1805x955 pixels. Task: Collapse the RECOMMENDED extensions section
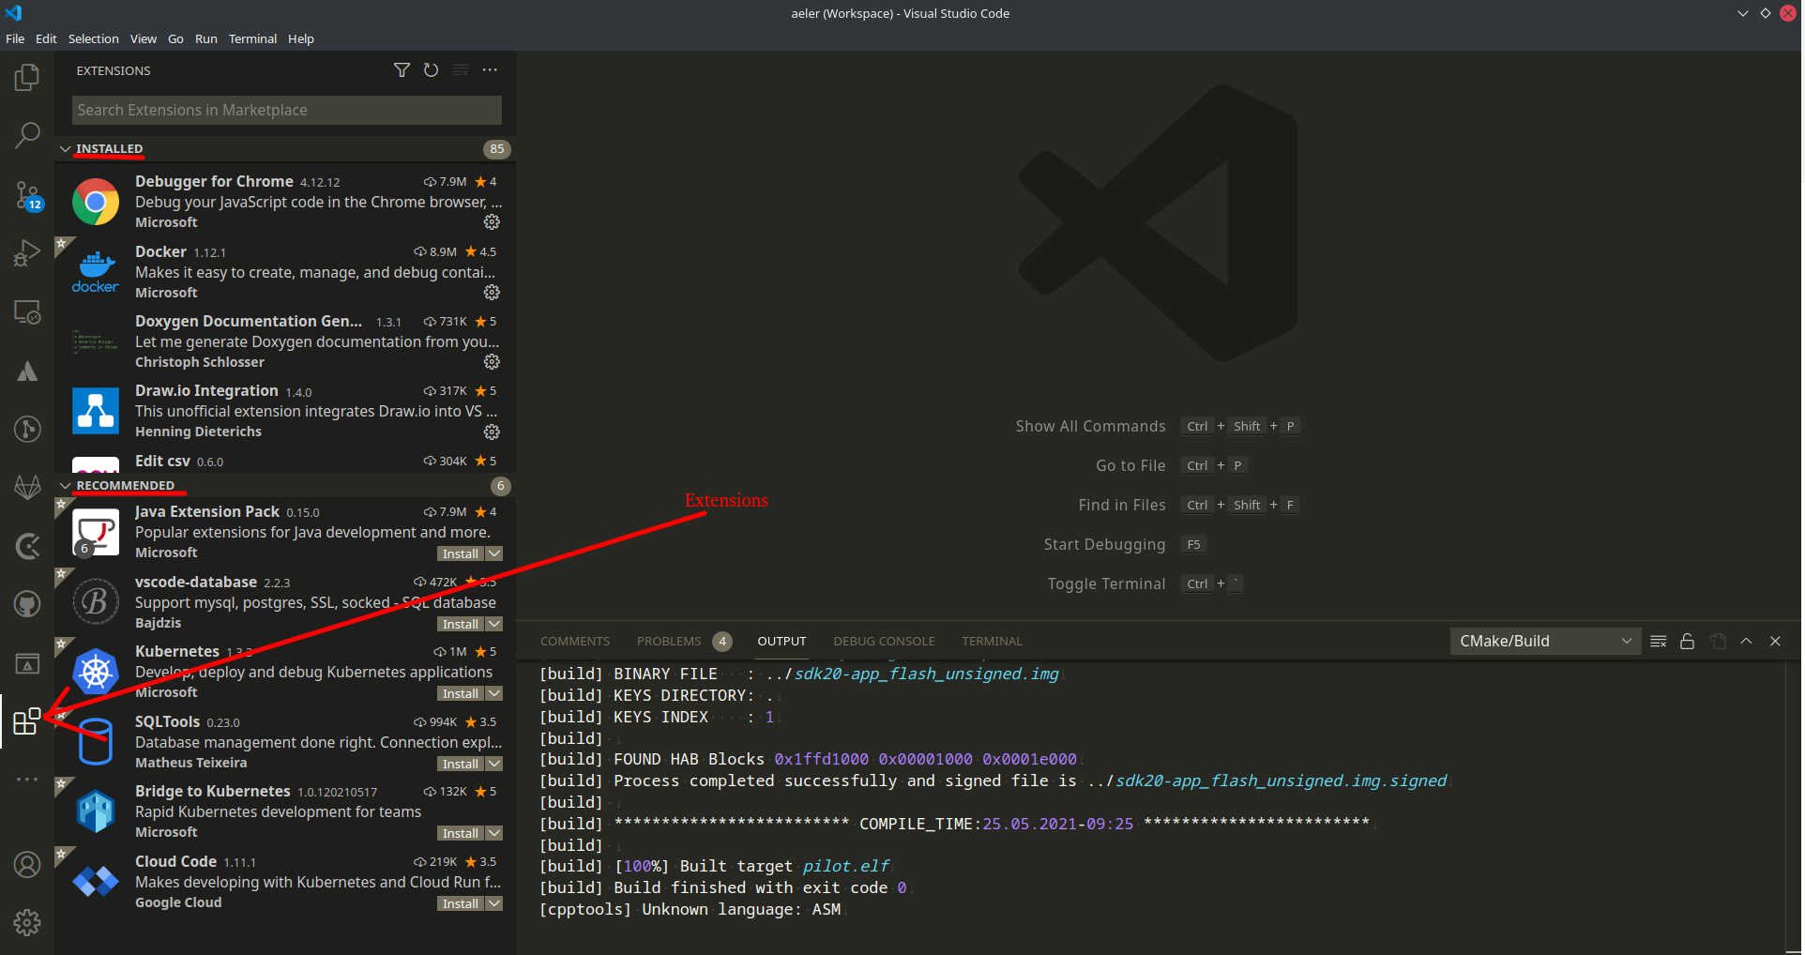[x=65, y=486]
